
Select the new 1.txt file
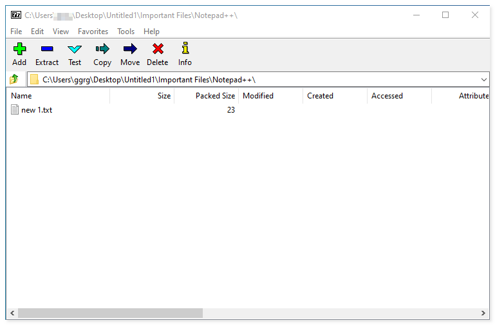[37, 110]
